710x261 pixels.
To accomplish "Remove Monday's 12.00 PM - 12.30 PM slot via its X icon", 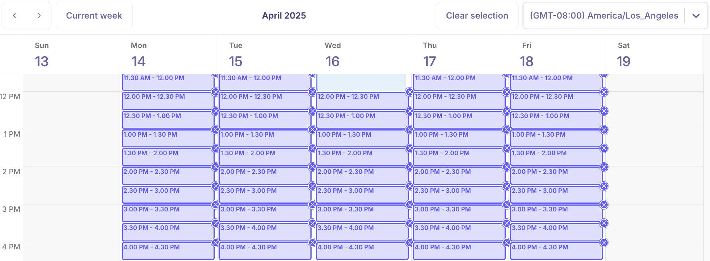I will coord(216,92).
